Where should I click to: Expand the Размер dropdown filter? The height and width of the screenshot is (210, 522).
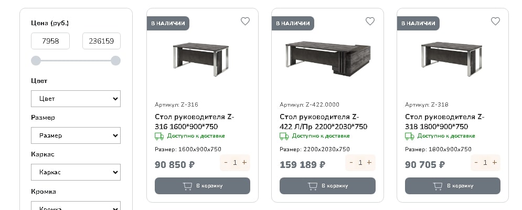(x=76, y=135)
